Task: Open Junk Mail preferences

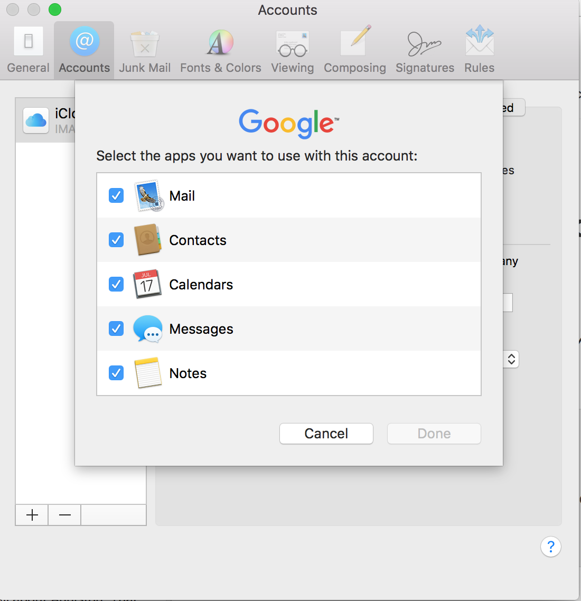Action: (x=145, y=50)
